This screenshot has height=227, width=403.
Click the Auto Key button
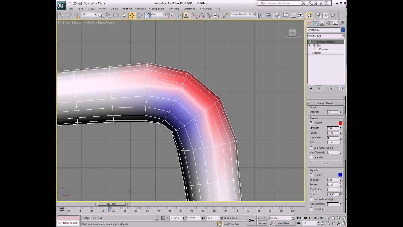[262, 218]
